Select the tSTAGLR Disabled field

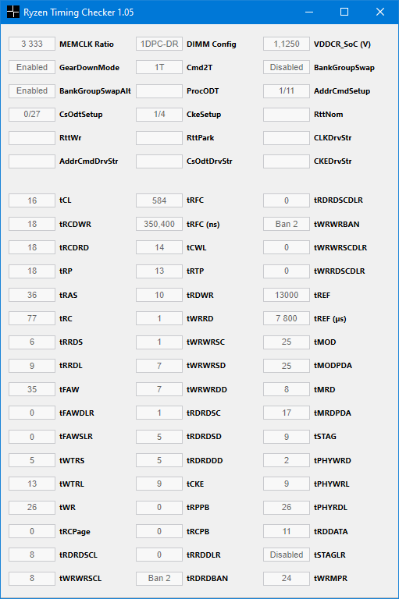coord(287,555)
